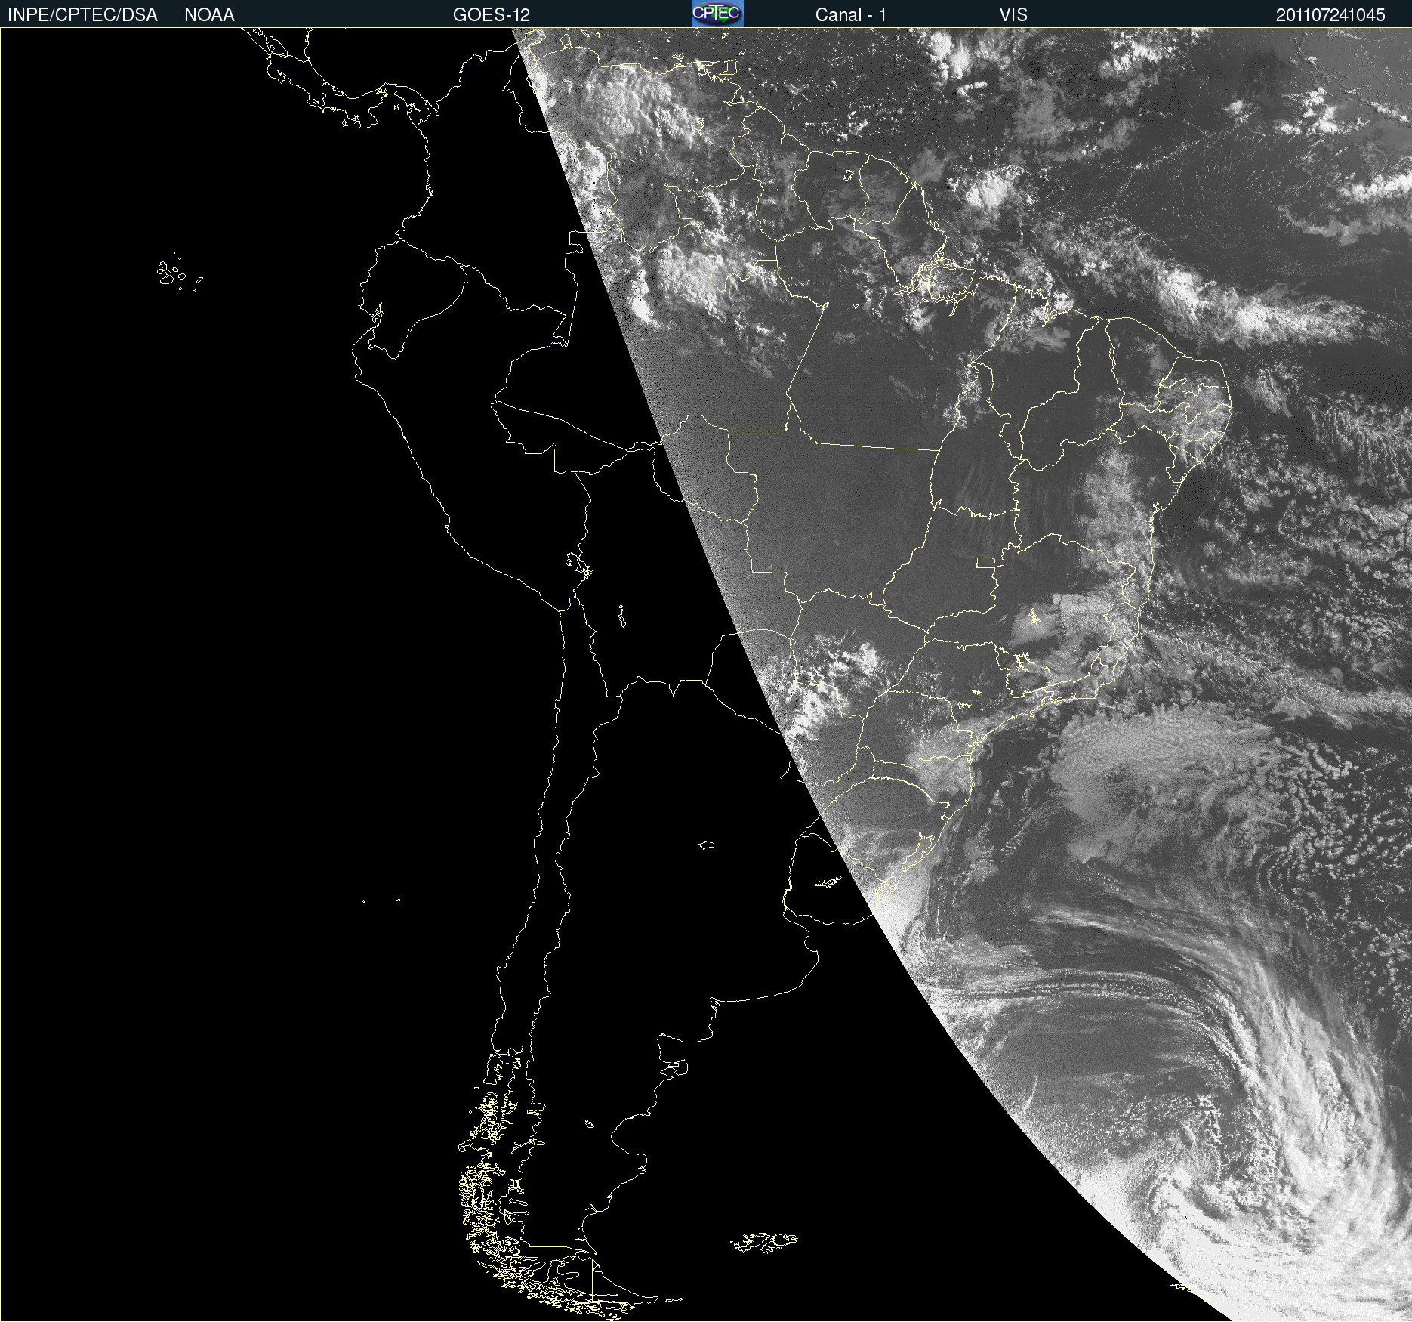Click the "NOAA" label in the header

[x=209, y=15]
